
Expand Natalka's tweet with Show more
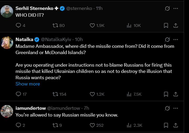point(28,84)
